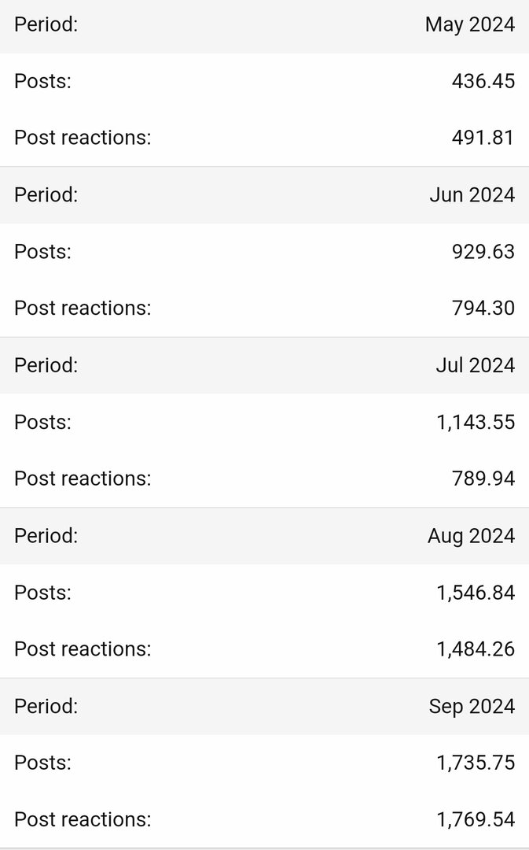Click the Posts value 1,735.75
Image resolution: width=529 pixels, height=850 pixels.
[476, 763]
